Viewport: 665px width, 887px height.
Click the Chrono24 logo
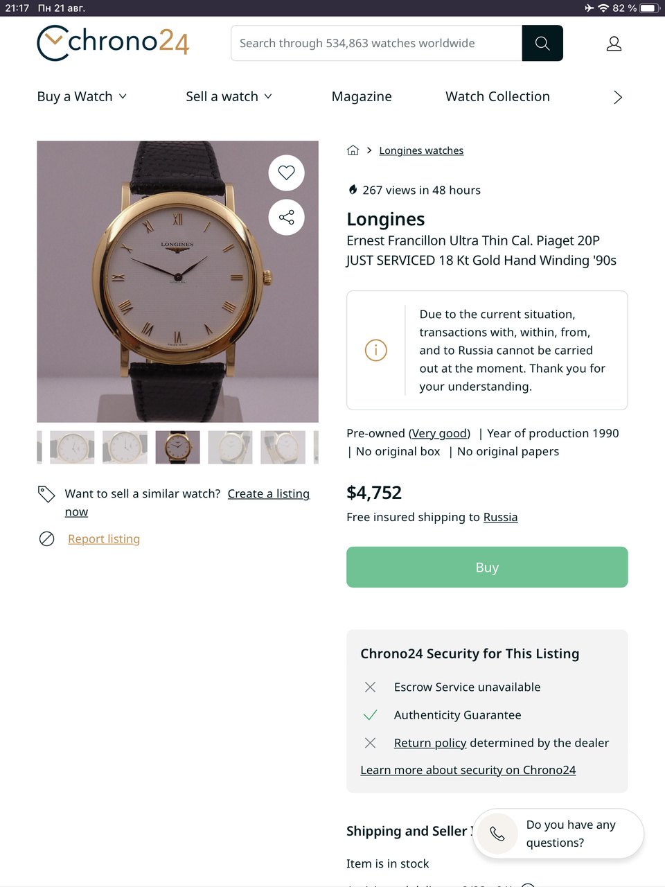click(113, 43)
